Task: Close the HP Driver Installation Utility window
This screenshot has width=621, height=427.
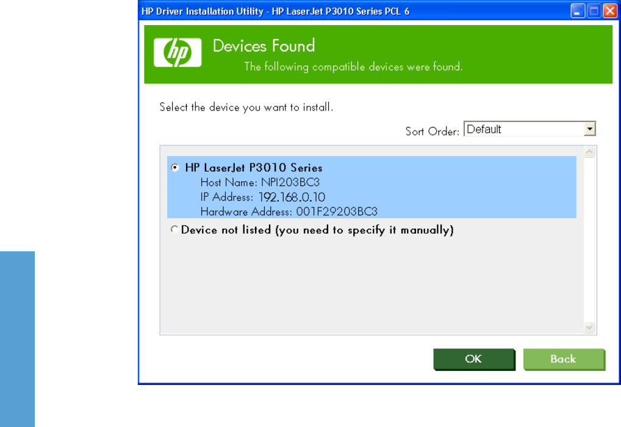Action: click(x=610, y=11)
